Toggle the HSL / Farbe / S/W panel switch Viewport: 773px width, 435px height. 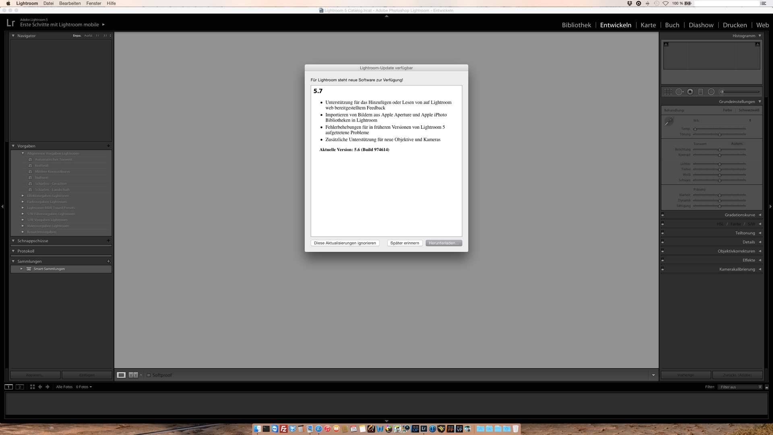[663, 224]
